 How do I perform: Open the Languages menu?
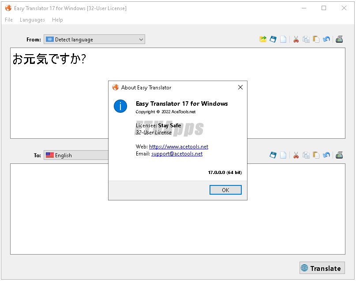(32, 20)
